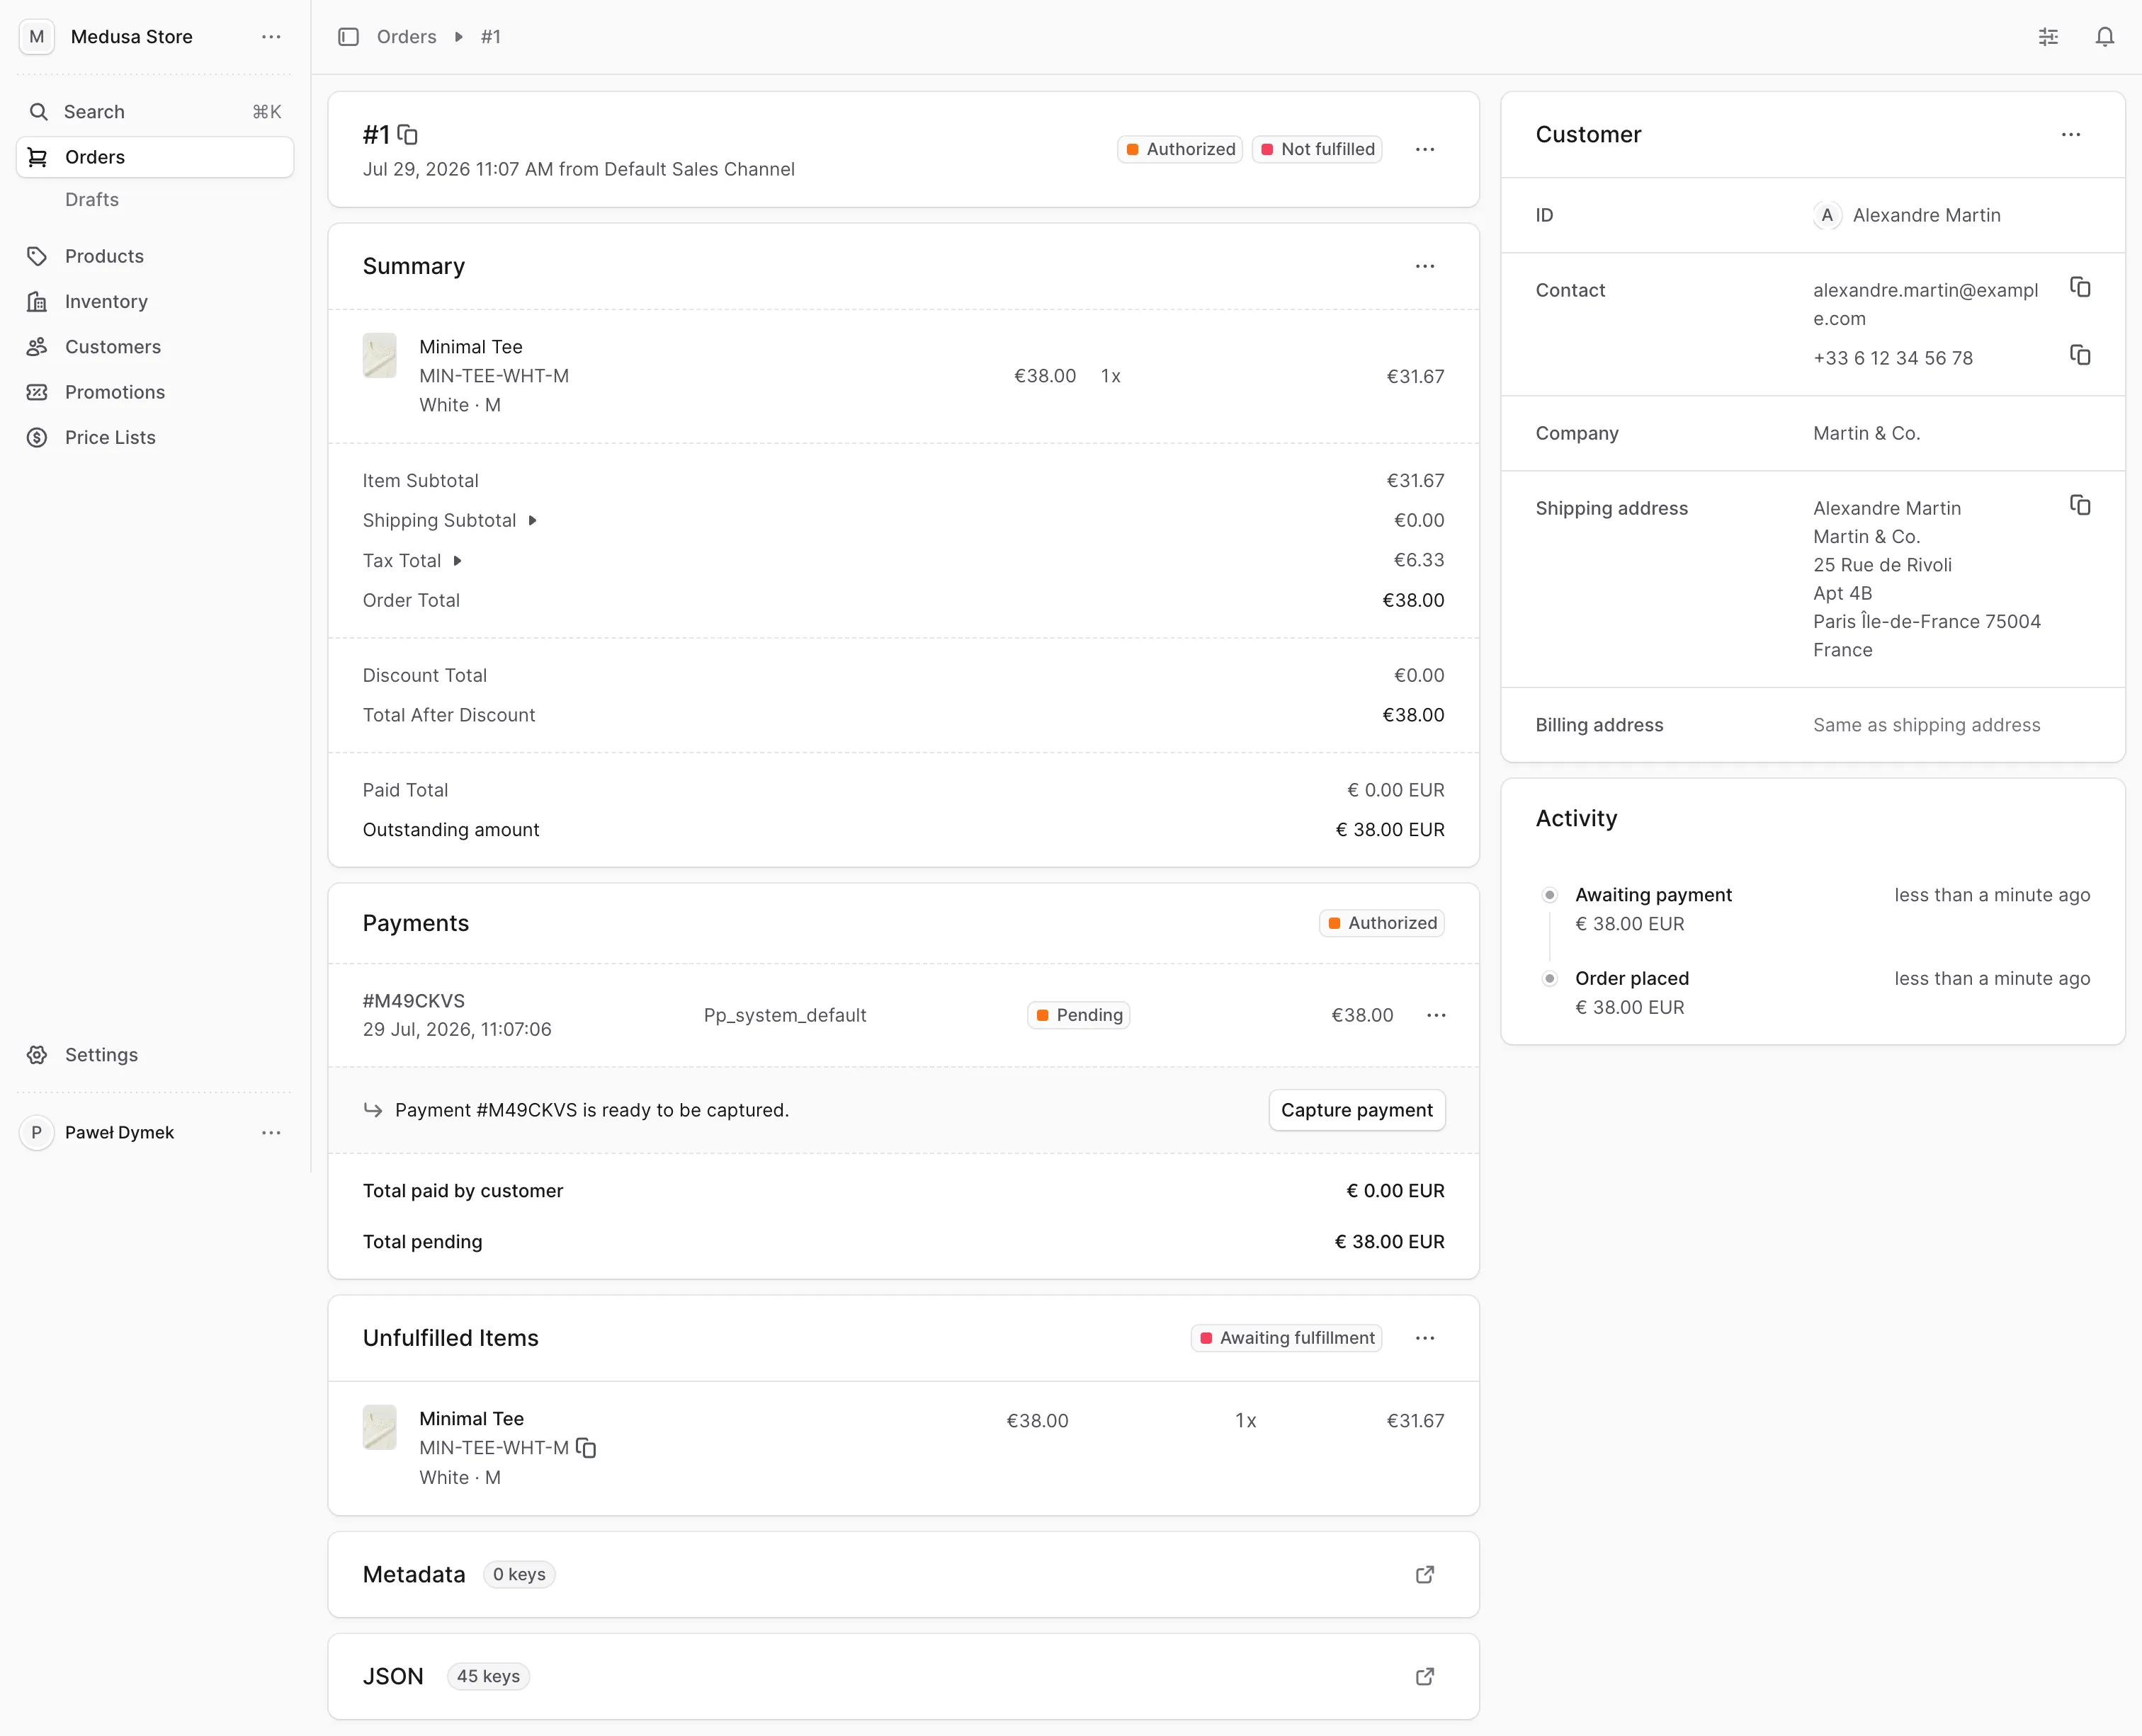
Task: Copy order number #1
Action: point(407,134)
